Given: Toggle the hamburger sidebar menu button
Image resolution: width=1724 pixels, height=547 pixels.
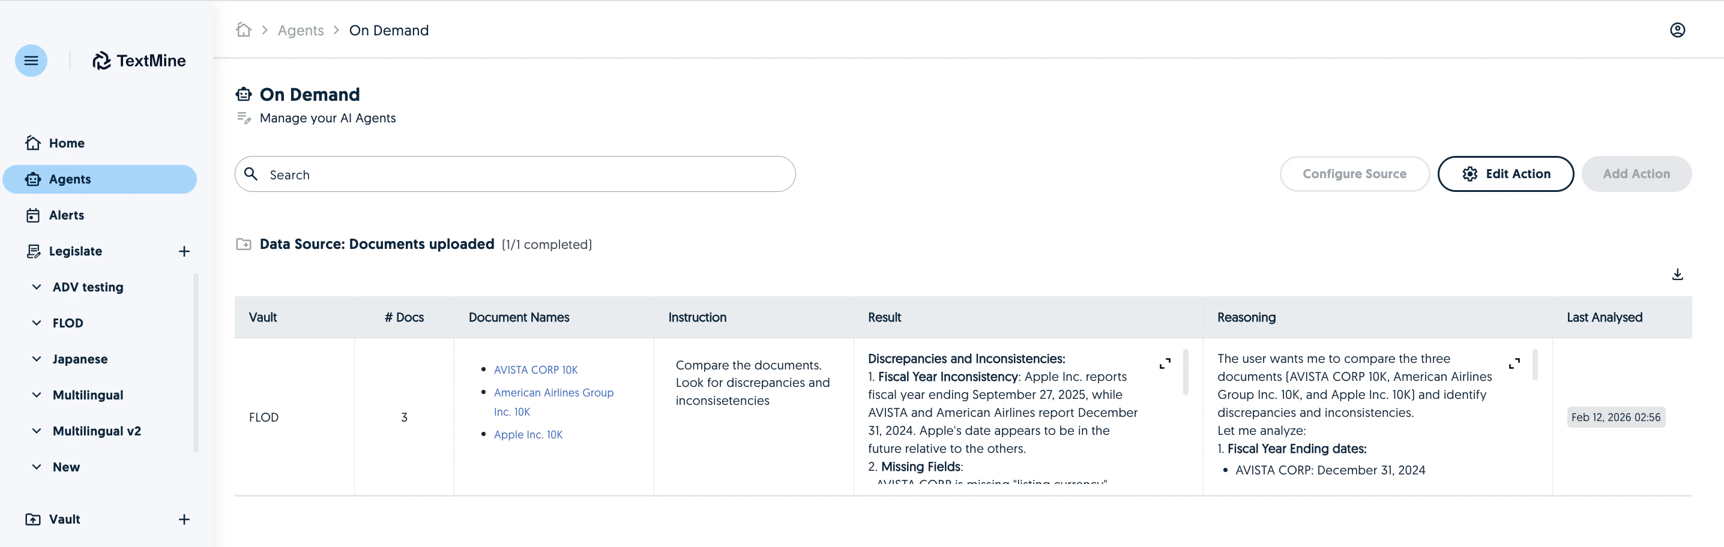Looking at the screenshot, I should [31, 61].
